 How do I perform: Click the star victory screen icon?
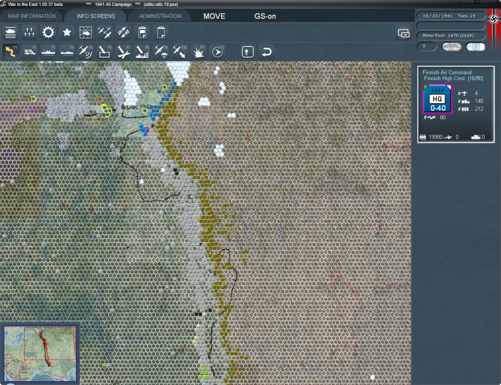[67, 33]
